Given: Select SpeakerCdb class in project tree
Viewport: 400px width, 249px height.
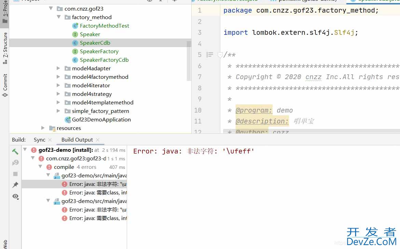Looking at the screenshot, I should (95, 43).
